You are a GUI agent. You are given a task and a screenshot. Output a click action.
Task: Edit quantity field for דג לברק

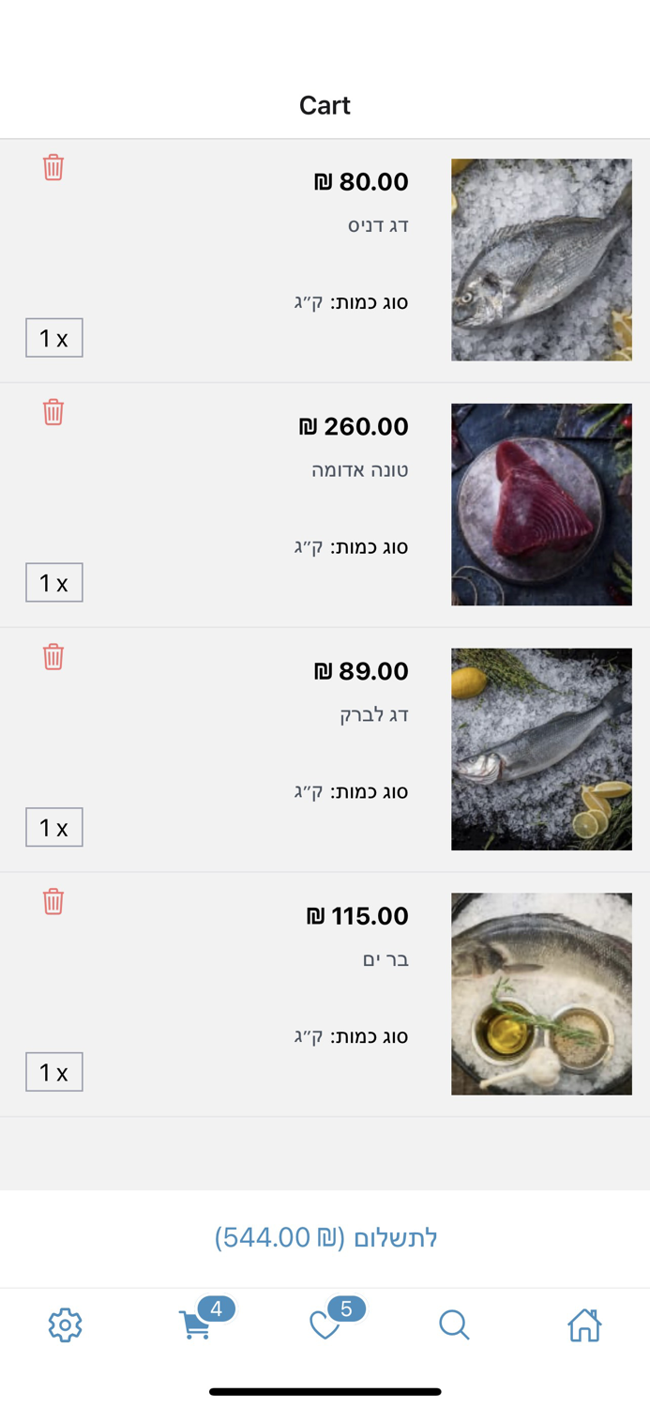click(x=53, y=827)
